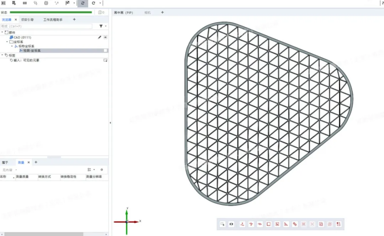
Task: Click the list view mode icon
Action: tap(89, 170)
